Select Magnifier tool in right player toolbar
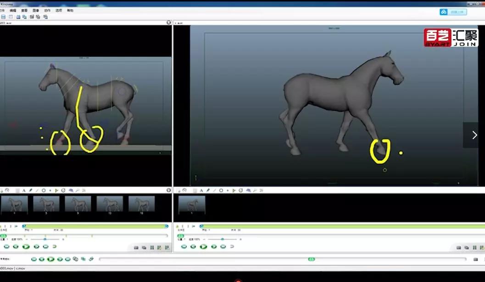The width and height of the screenshot is (485, 282). pyautogui.click(x=255, y=190)
